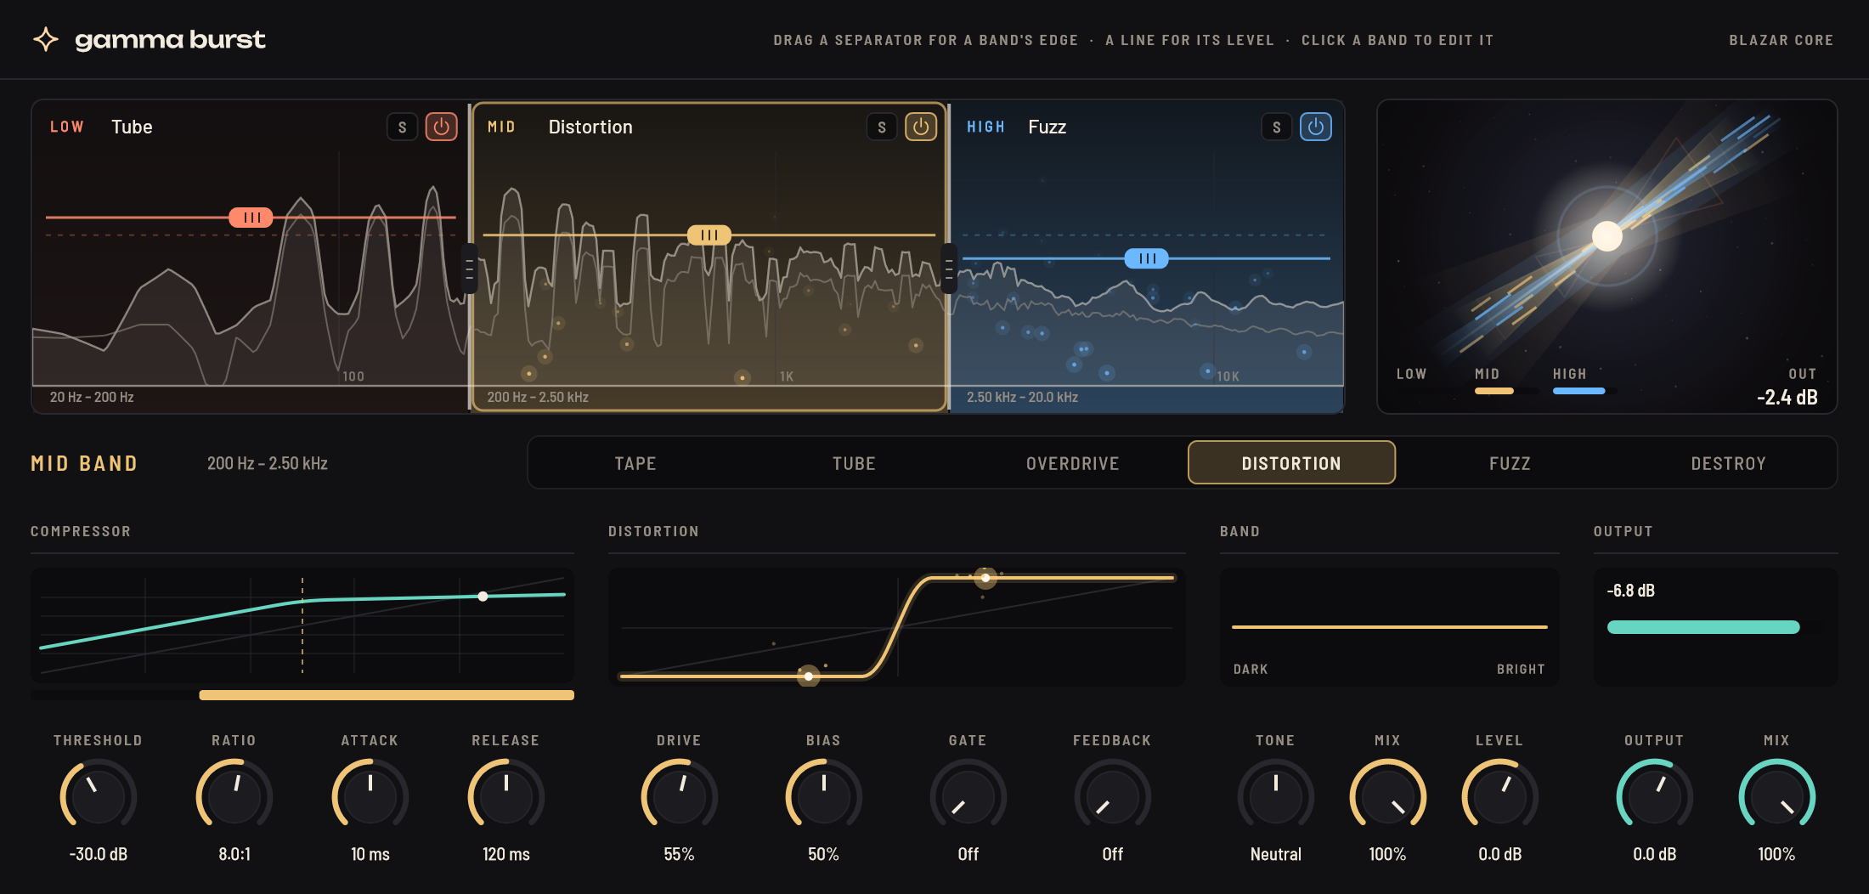Choose the Destroy distortion type
This screenshot has height=894, width=1869.
[1728, 463]
